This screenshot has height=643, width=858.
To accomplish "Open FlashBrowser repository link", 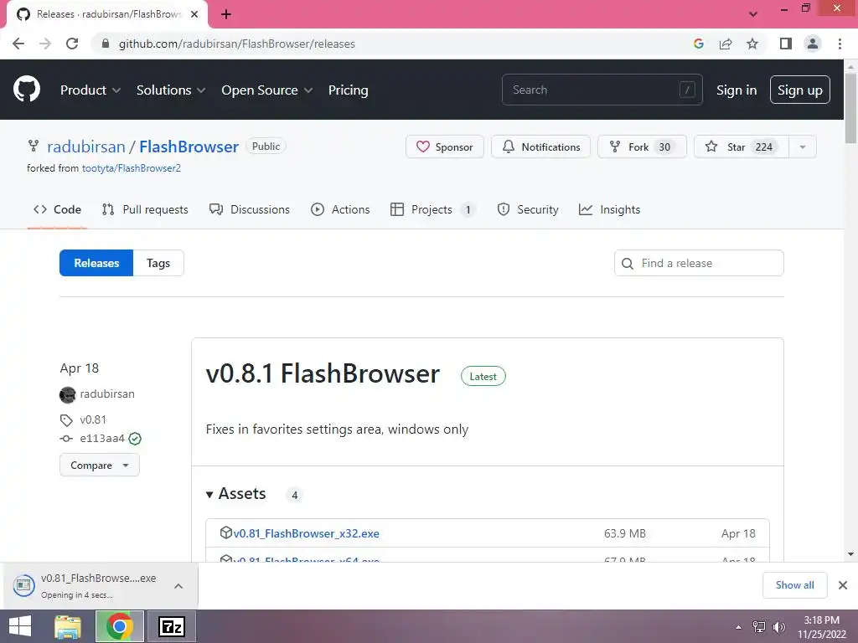I will click(189, 147).
